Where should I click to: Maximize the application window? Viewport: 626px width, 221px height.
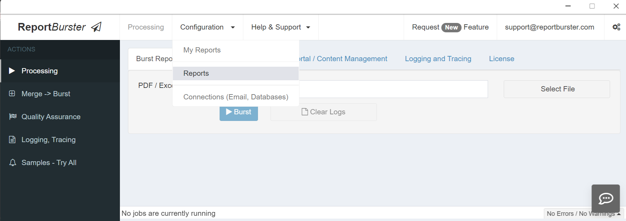[x=592, y=6]
